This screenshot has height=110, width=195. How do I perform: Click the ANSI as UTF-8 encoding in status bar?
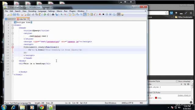127,103
